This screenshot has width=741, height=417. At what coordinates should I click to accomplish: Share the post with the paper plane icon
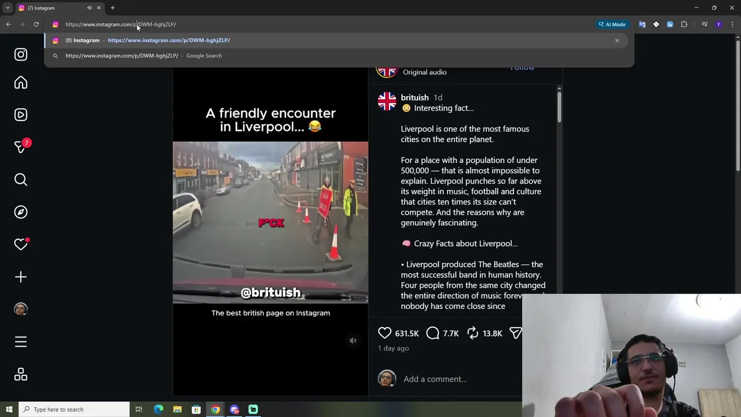[515, 333]
